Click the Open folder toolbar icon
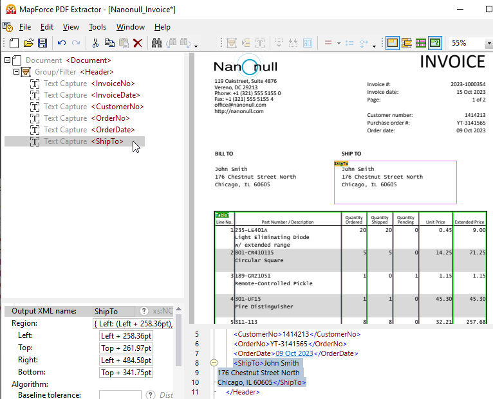The image size is (493, 399). (28, 43)
